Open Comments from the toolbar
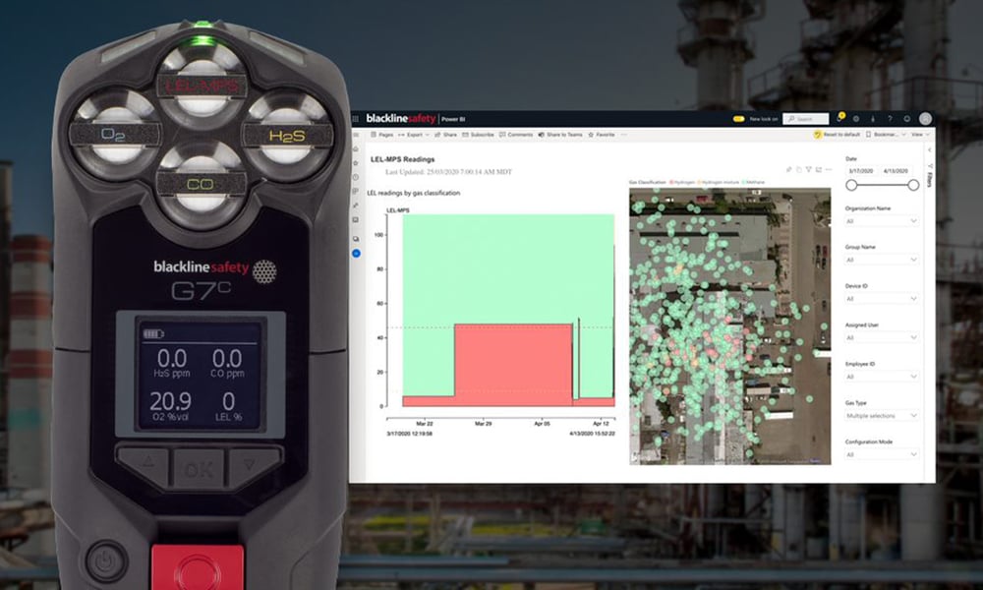This screenshot has width=983, height=590. click(515, 135)
